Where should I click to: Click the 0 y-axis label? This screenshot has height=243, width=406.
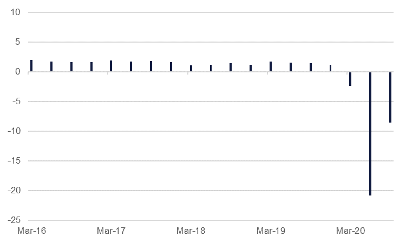17,72
